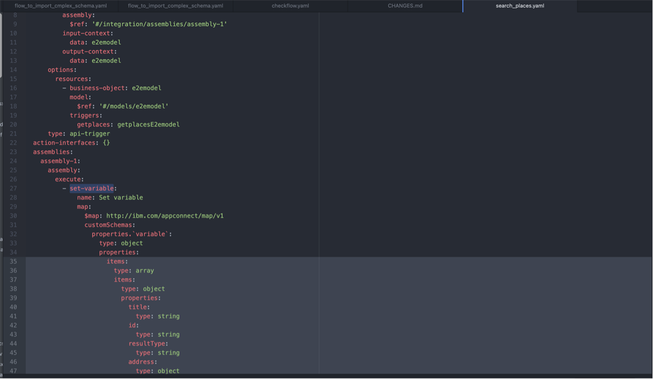The width and height of the screenshot is (654, 380).
Task: Click the 'action-interfaces: {}' line
Action: 71,142
